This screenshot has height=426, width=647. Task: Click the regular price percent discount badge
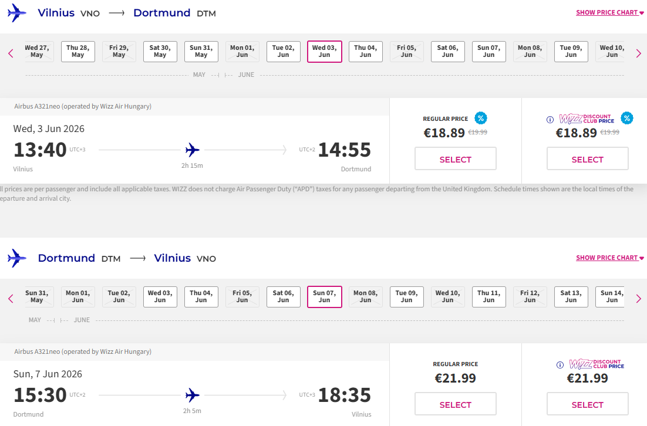481,118
